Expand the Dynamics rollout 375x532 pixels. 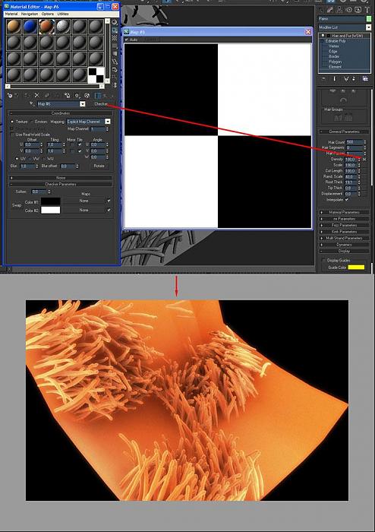tap(344, 245)
